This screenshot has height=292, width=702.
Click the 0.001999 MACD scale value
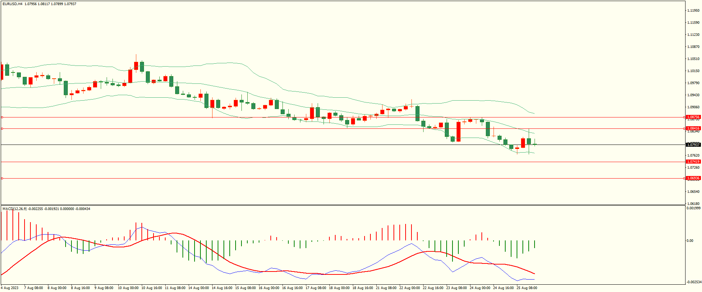pos(694,208)
